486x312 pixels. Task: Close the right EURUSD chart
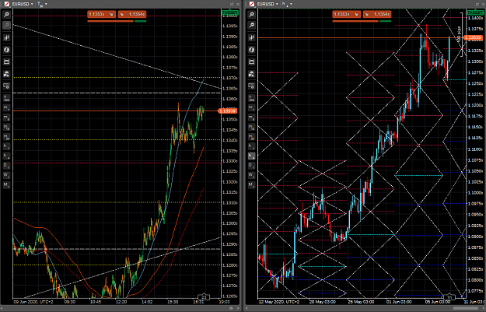pyautogui.click(x=483, y=4)
